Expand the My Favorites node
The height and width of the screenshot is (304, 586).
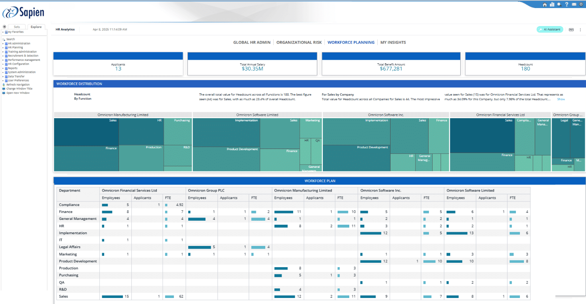2,32
